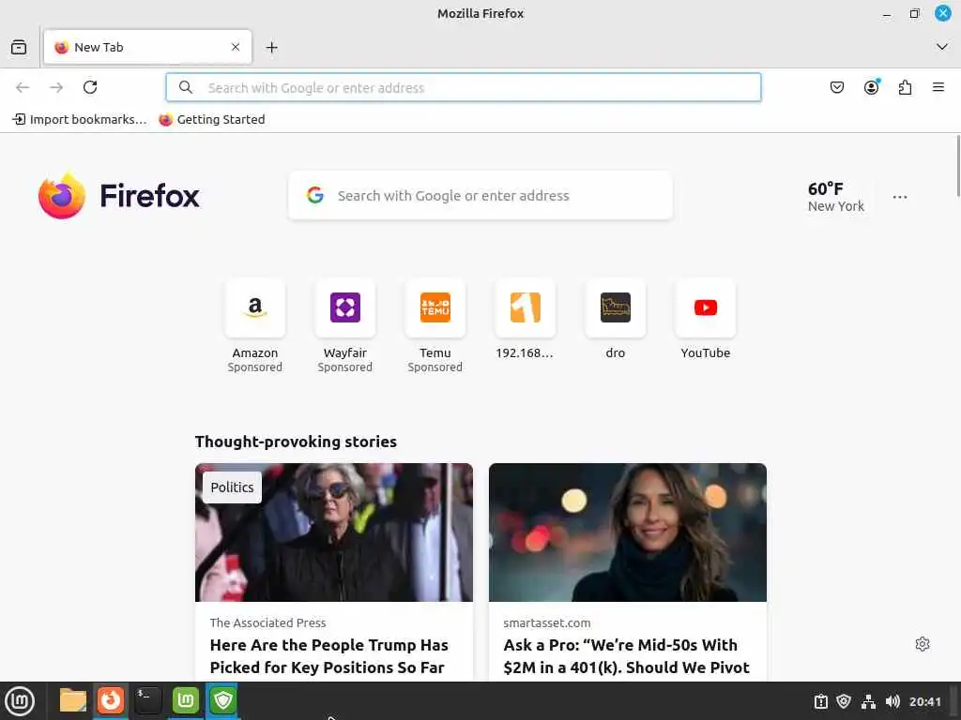Open the green shield app in taskbar
Screen dimensions: 961x720
click(x=223, y=700)
